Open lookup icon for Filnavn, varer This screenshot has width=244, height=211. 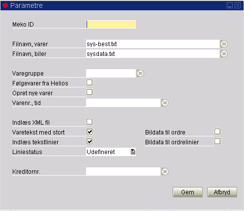click(x=224, y=44)
